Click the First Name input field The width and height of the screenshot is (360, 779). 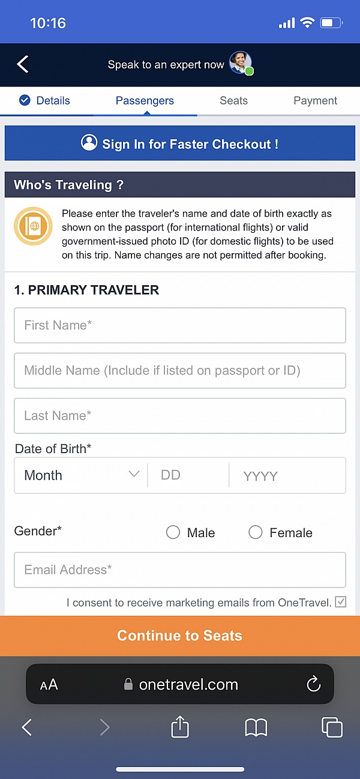(180, 325)
